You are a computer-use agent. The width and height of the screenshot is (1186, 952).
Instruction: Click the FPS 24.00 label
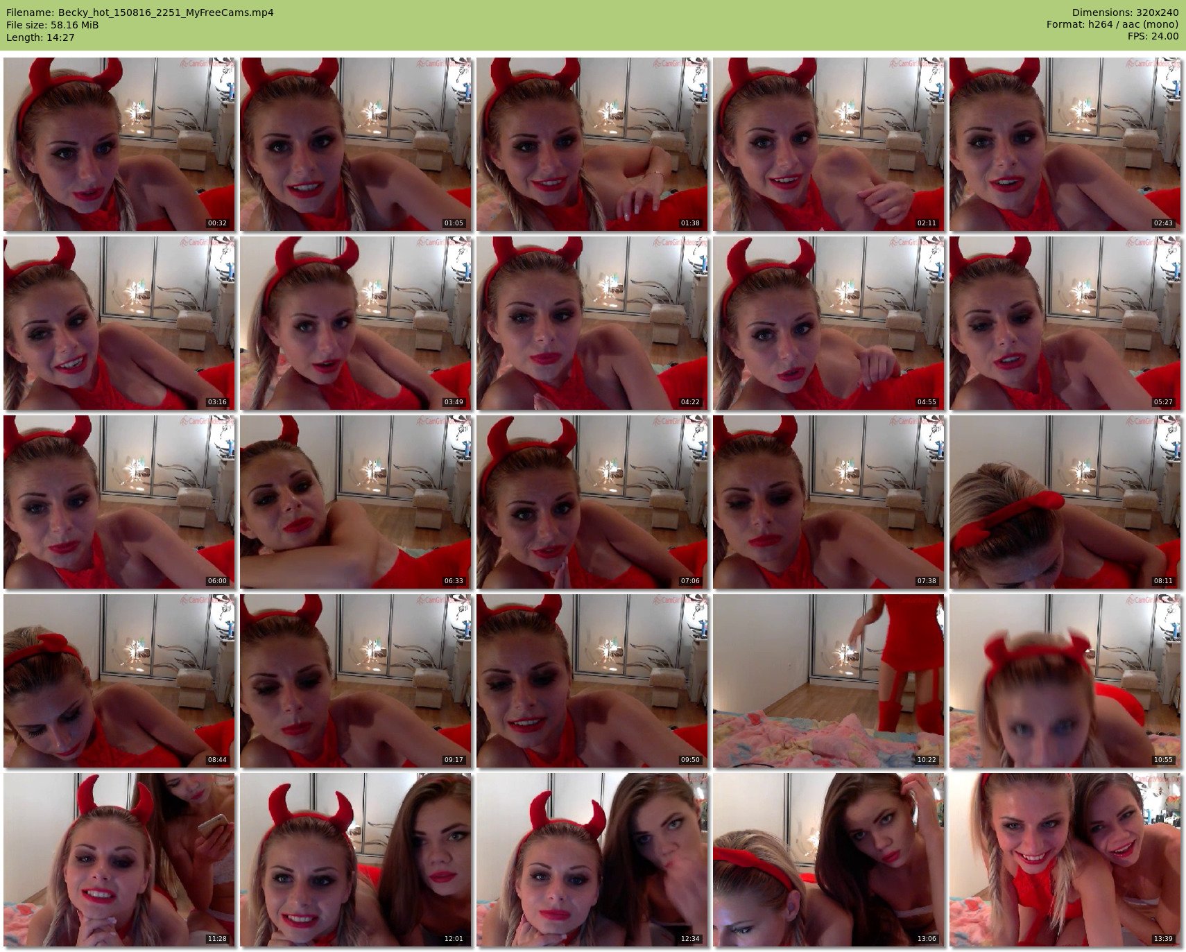point(1153,36)
